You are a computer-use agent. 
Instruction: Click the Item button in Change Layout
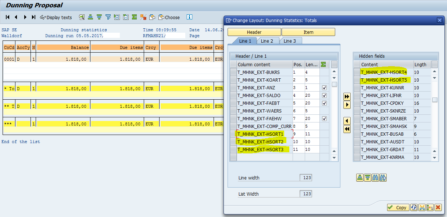(308, 32)
